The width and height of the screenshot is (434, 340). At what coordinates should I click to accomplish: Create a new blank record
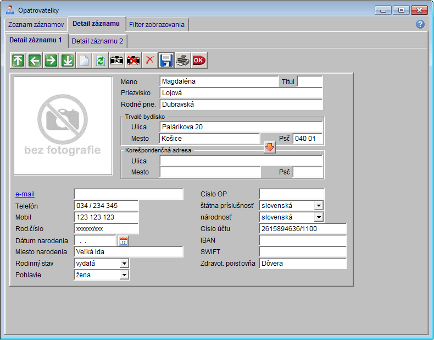(x=84, y=61)
